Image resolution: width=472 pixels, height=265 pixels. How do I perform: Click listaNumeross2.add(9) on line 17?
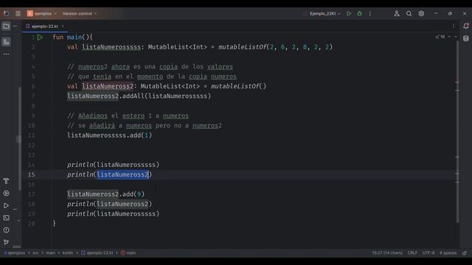[105, 194]
